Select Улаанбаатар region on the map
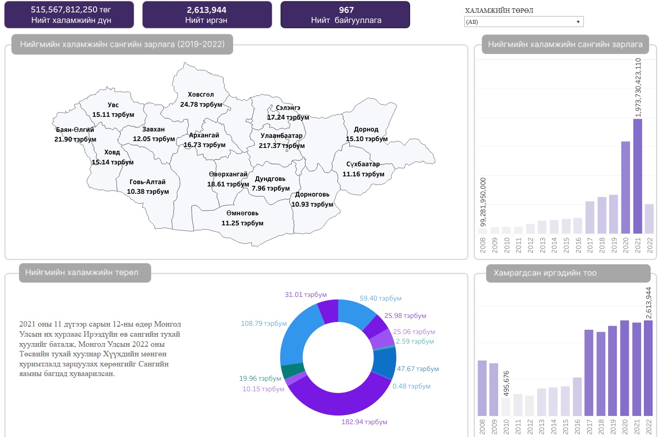Viewport: 659px width, 437px height. coord(281,141)
